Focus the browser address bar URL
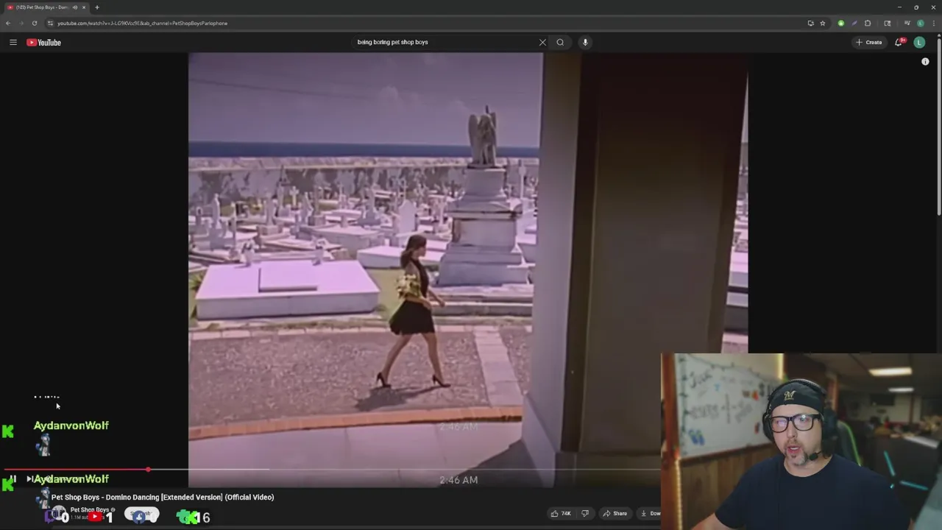Screen dimensions: 942x530 click(x=142, y=23)
